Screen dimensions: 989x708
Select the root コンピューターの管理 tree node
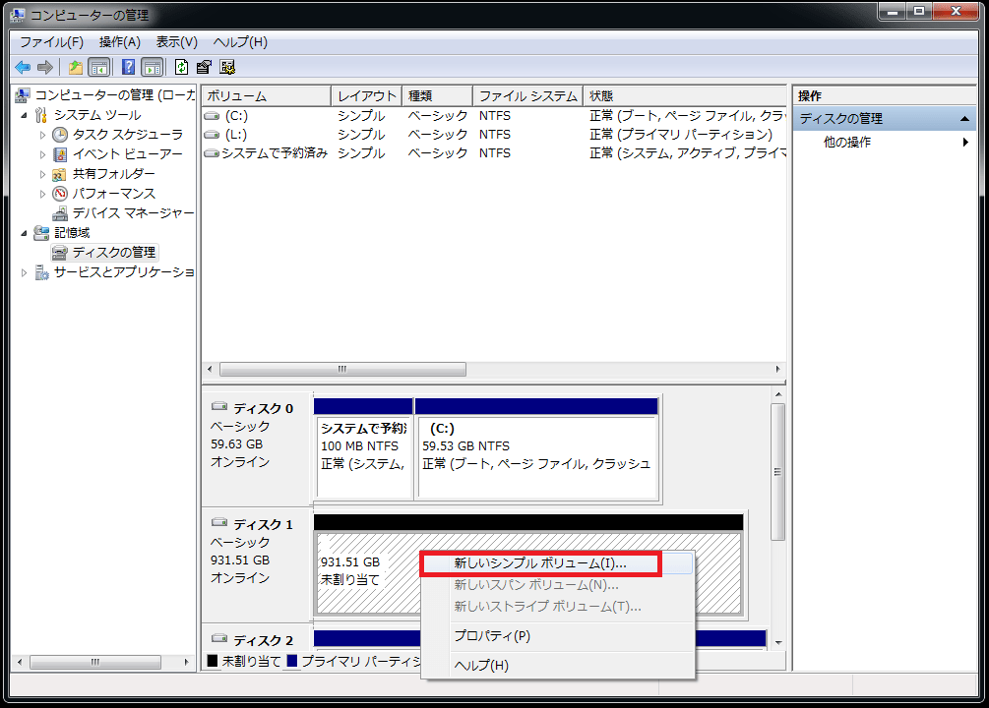pos(115,95)
